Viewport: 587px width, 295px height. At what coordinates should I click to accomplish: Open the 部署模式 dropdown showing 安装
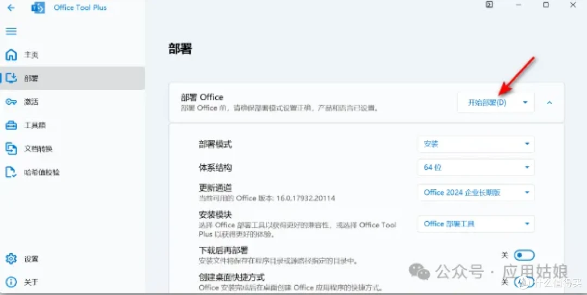pos(476,144)
